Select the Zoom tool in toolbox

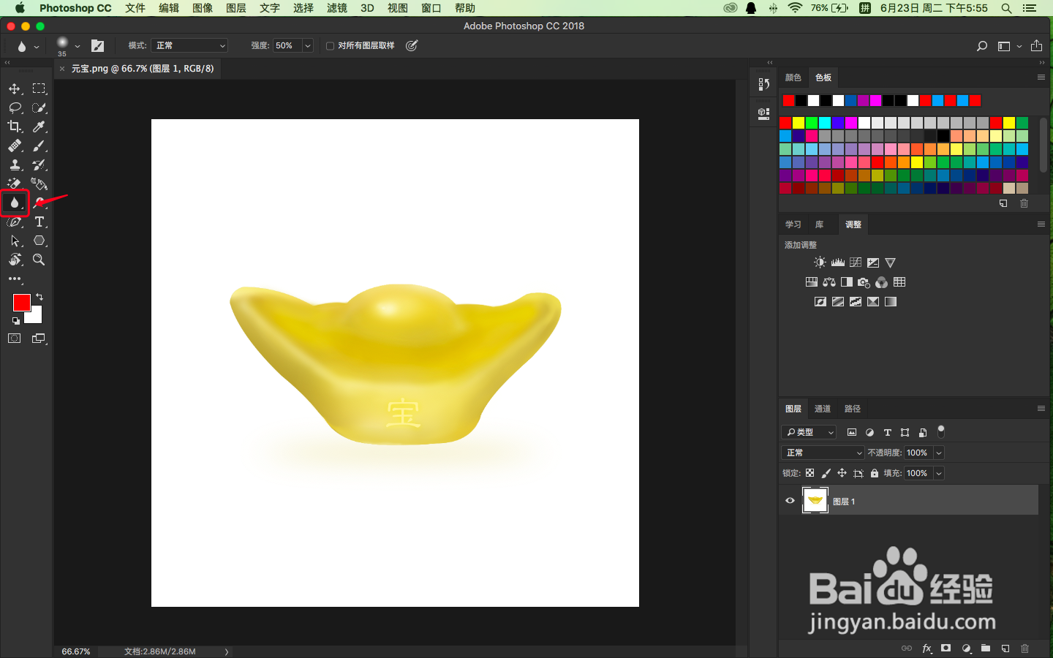click(39, 260)
